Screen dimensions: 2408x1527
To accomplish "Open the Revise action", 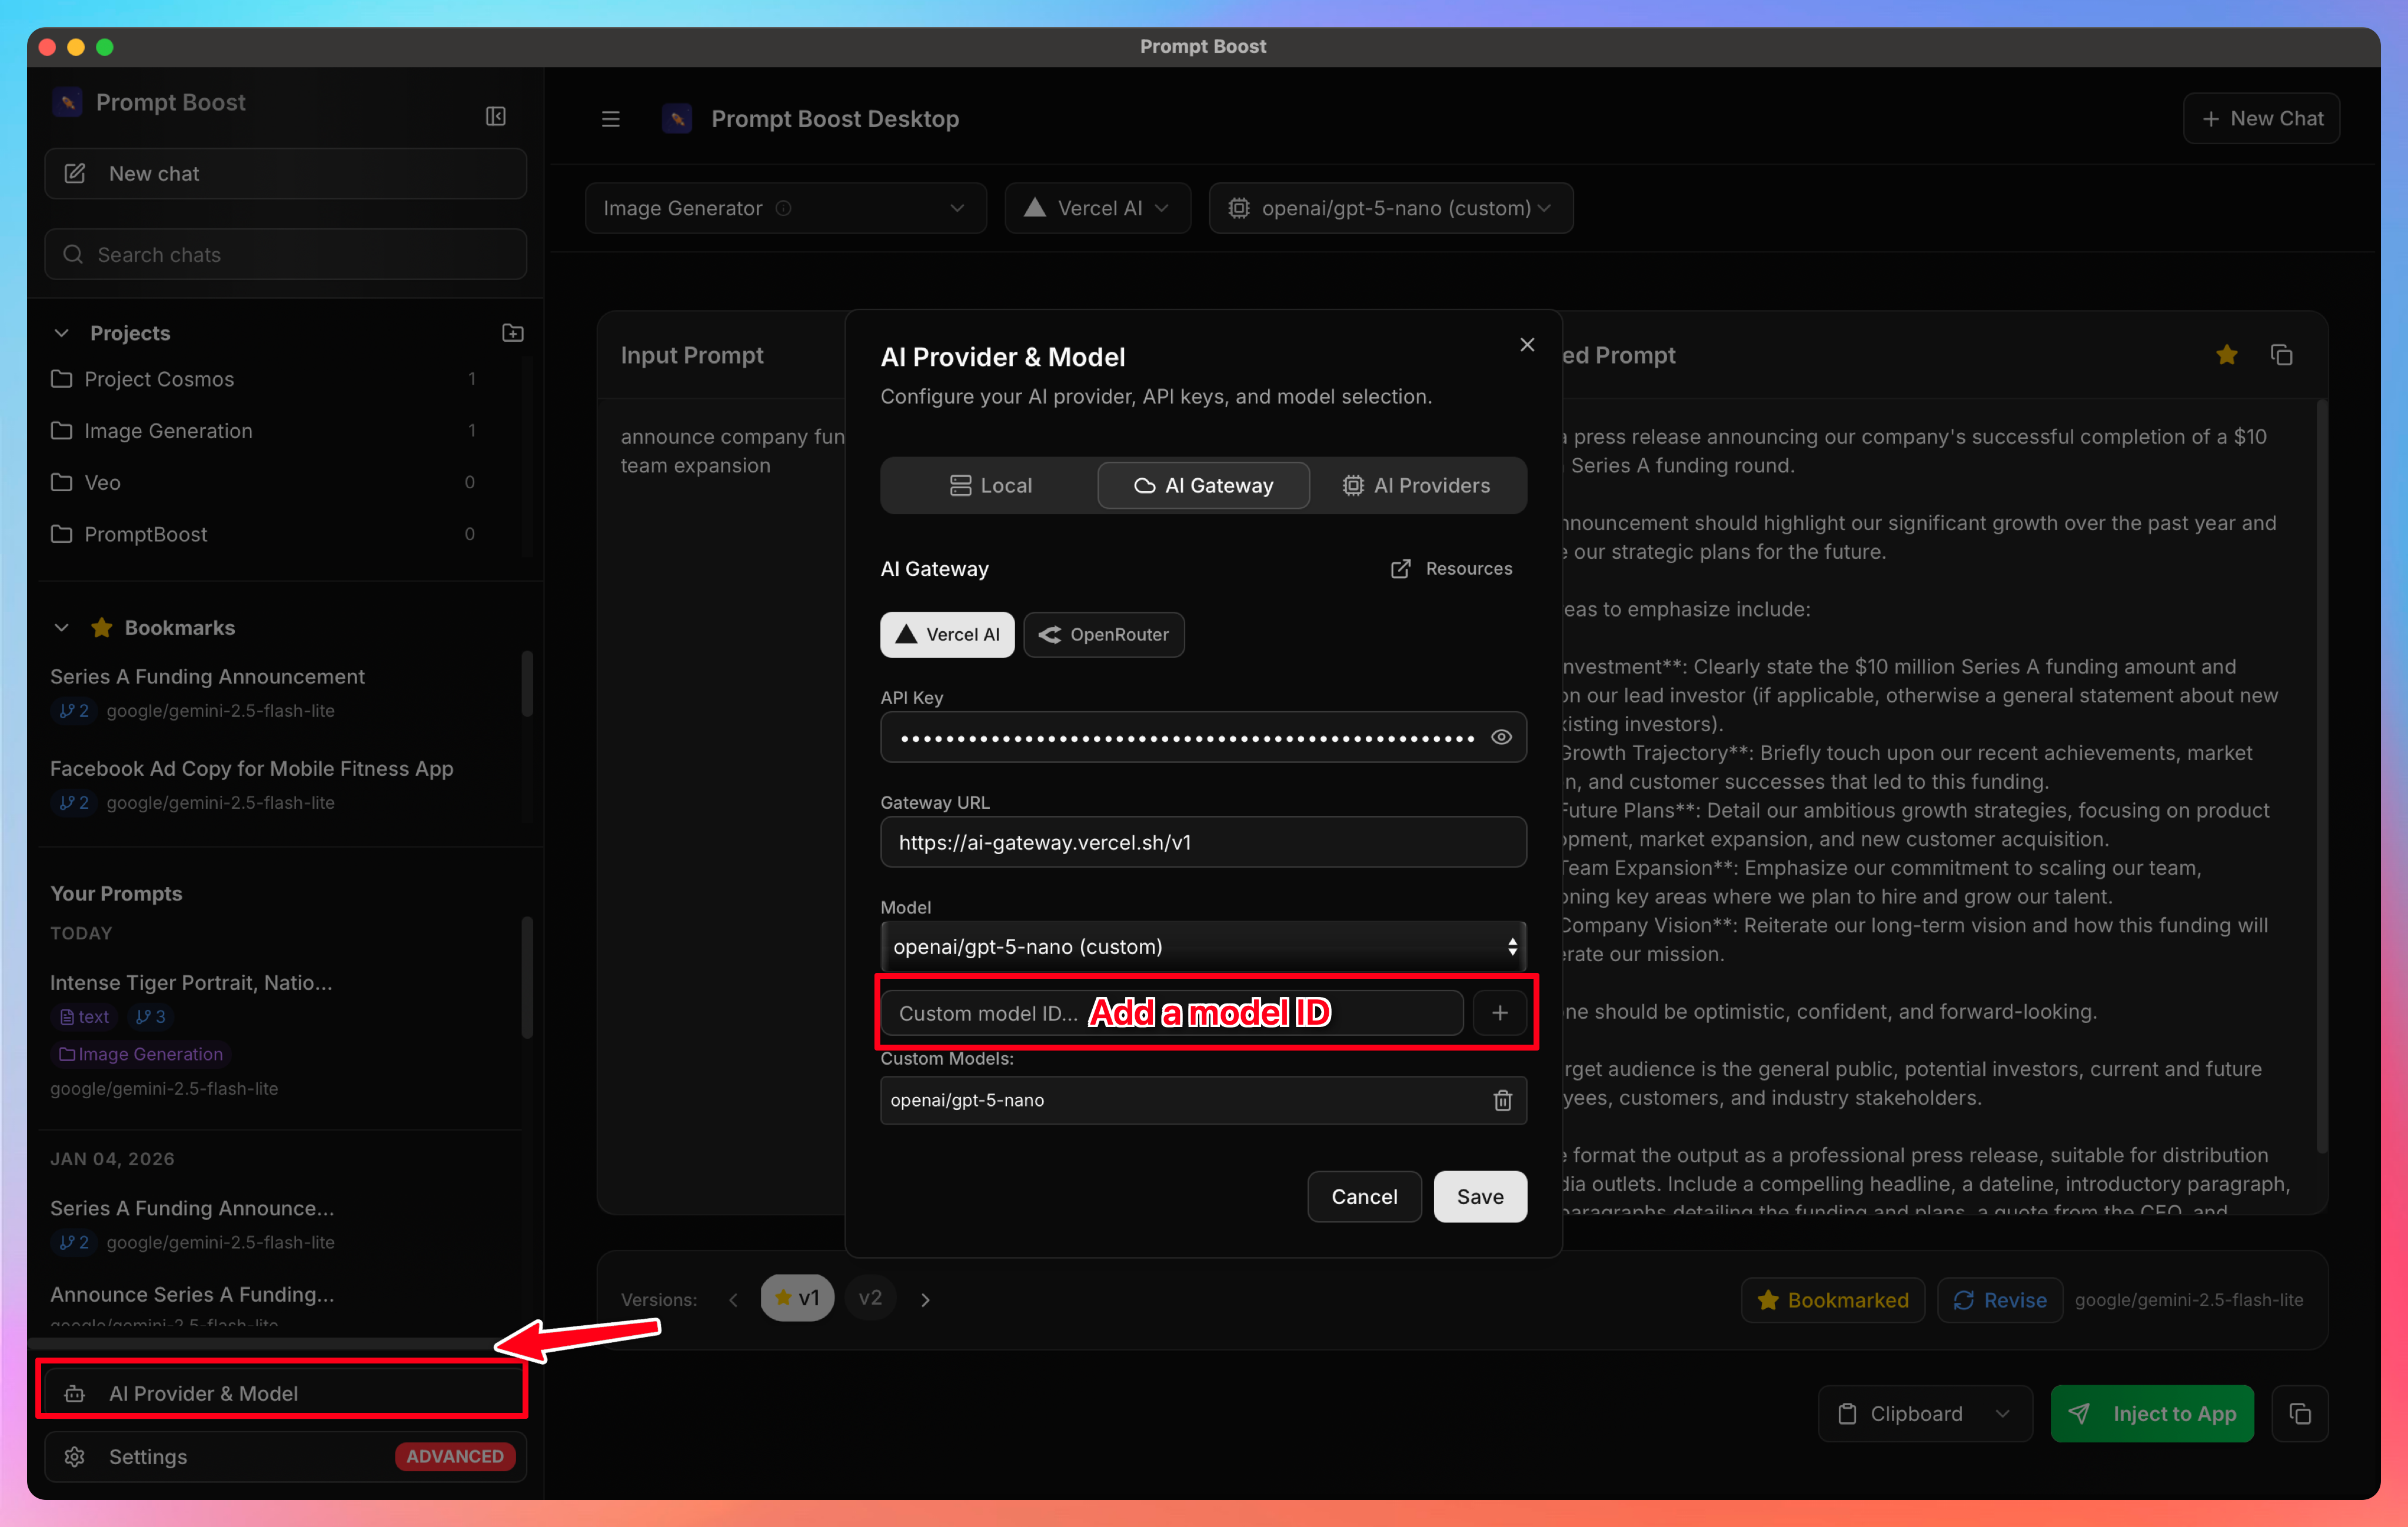I will (x=1999, y=1299).
